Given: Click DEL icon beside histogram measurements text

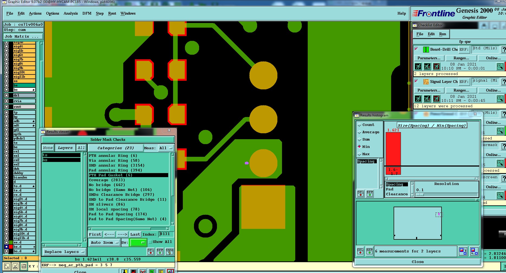Looking at the screenshot, I should [x=360, y=252].
